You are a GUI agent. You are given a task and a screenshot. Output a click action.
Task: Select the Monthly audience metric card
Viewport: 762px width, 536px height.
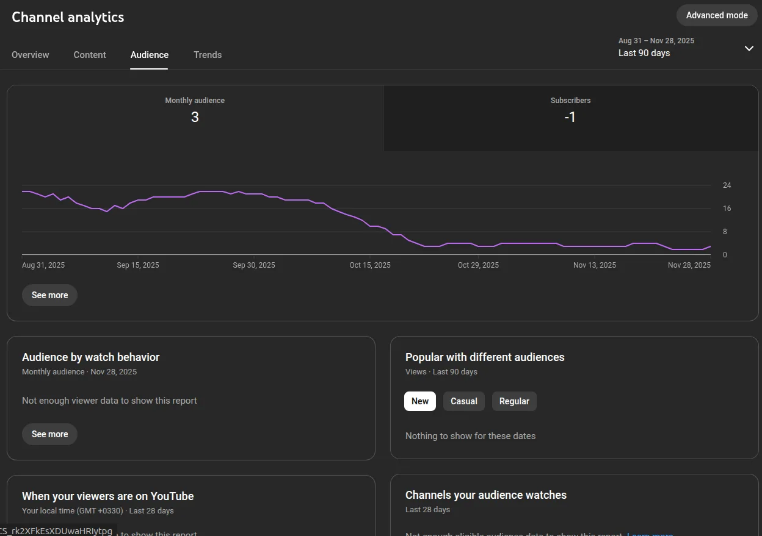click(195, 118)
